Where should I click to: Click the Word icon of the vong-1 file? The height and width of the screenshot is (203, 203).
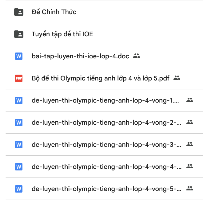pyautogui.click(x=19, y=100)
